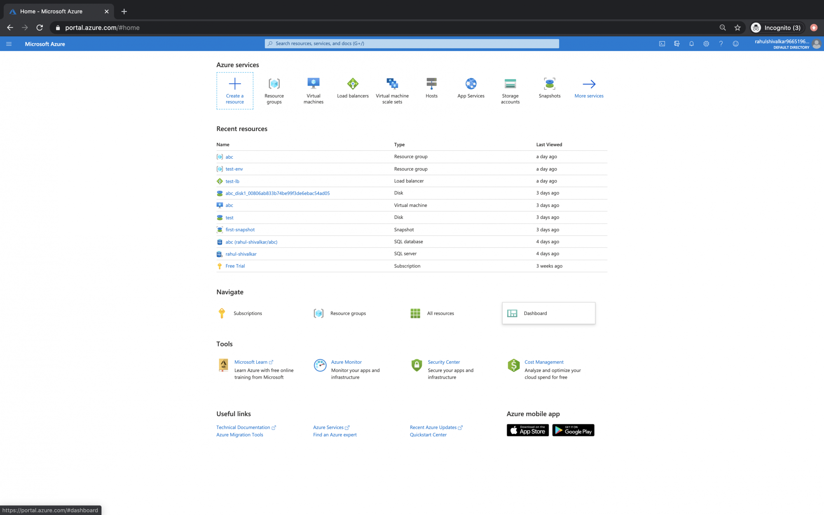Screen dimensions: 824x515
Task: Open the Snapshots service icon
Action: 549,84
